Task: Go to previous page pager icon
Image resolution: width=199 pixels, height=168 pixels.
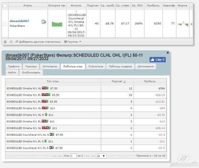Action: click(60, 156)
